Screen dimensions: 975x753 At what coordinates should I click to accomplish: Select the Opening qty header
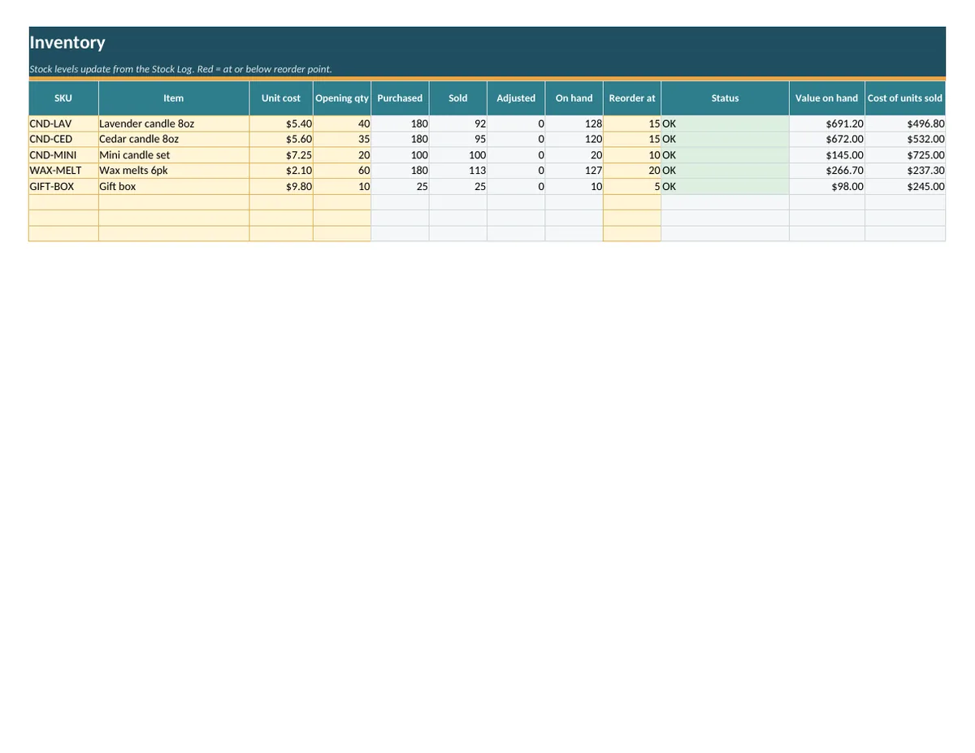pyautogui.click(x=342, y=98)
